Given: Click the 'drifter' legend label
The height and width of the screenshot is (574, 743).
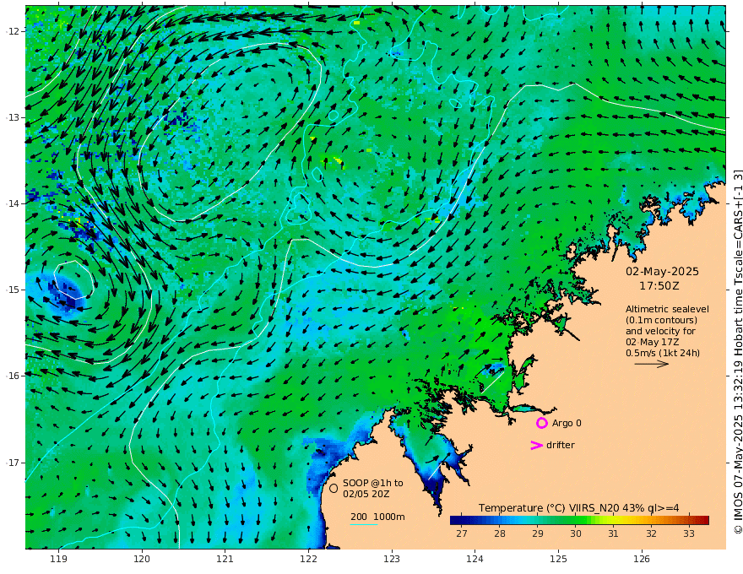Looking at the screenshot, I should pyautogui.click(x=561, y=445).
